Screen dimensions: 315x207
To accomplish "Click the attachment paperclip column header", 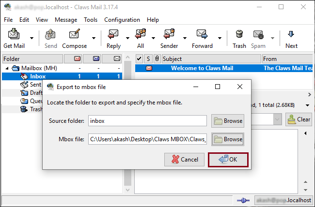I will (157, 59).
